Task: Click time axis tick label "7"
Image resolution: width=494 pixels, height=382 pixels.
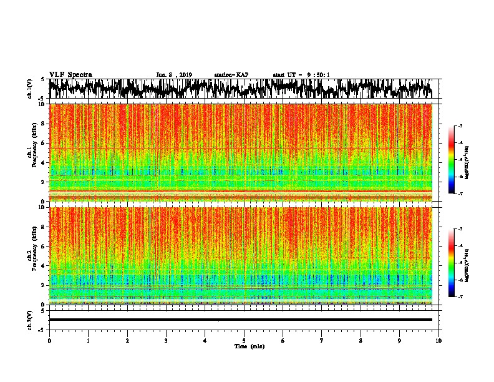Action: tap(322, 341)
